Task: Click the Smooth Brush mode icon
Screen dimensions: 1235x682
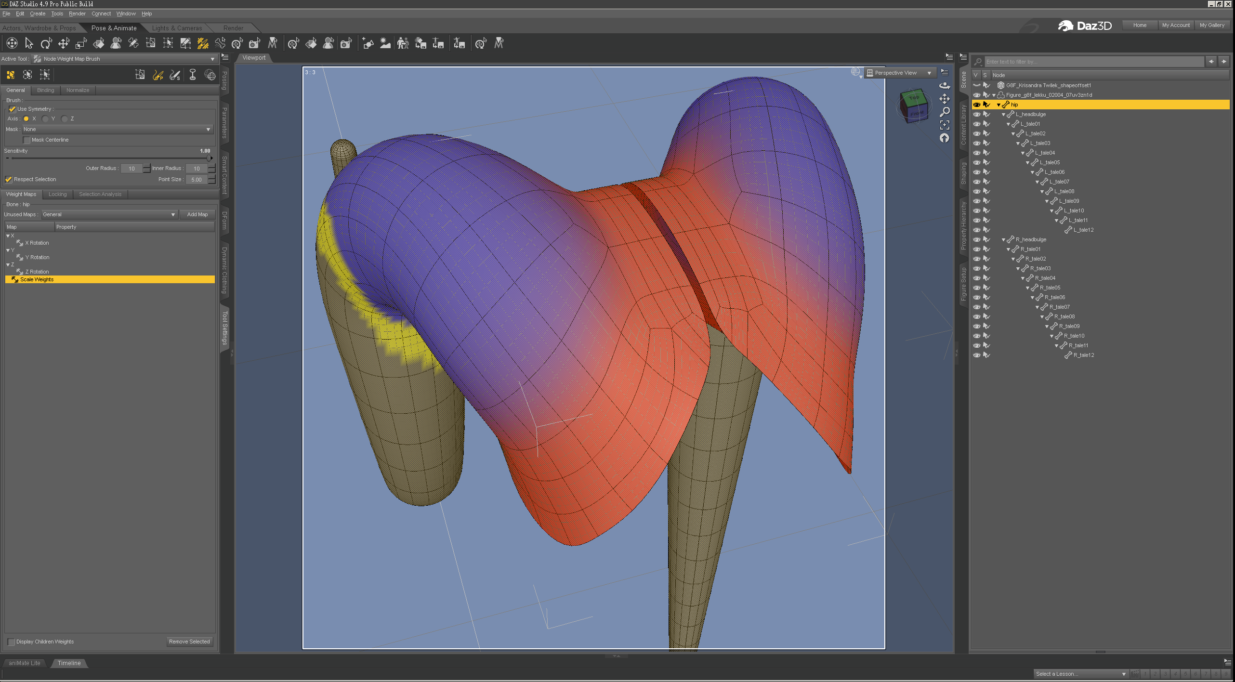Action: tap(175, 75)
